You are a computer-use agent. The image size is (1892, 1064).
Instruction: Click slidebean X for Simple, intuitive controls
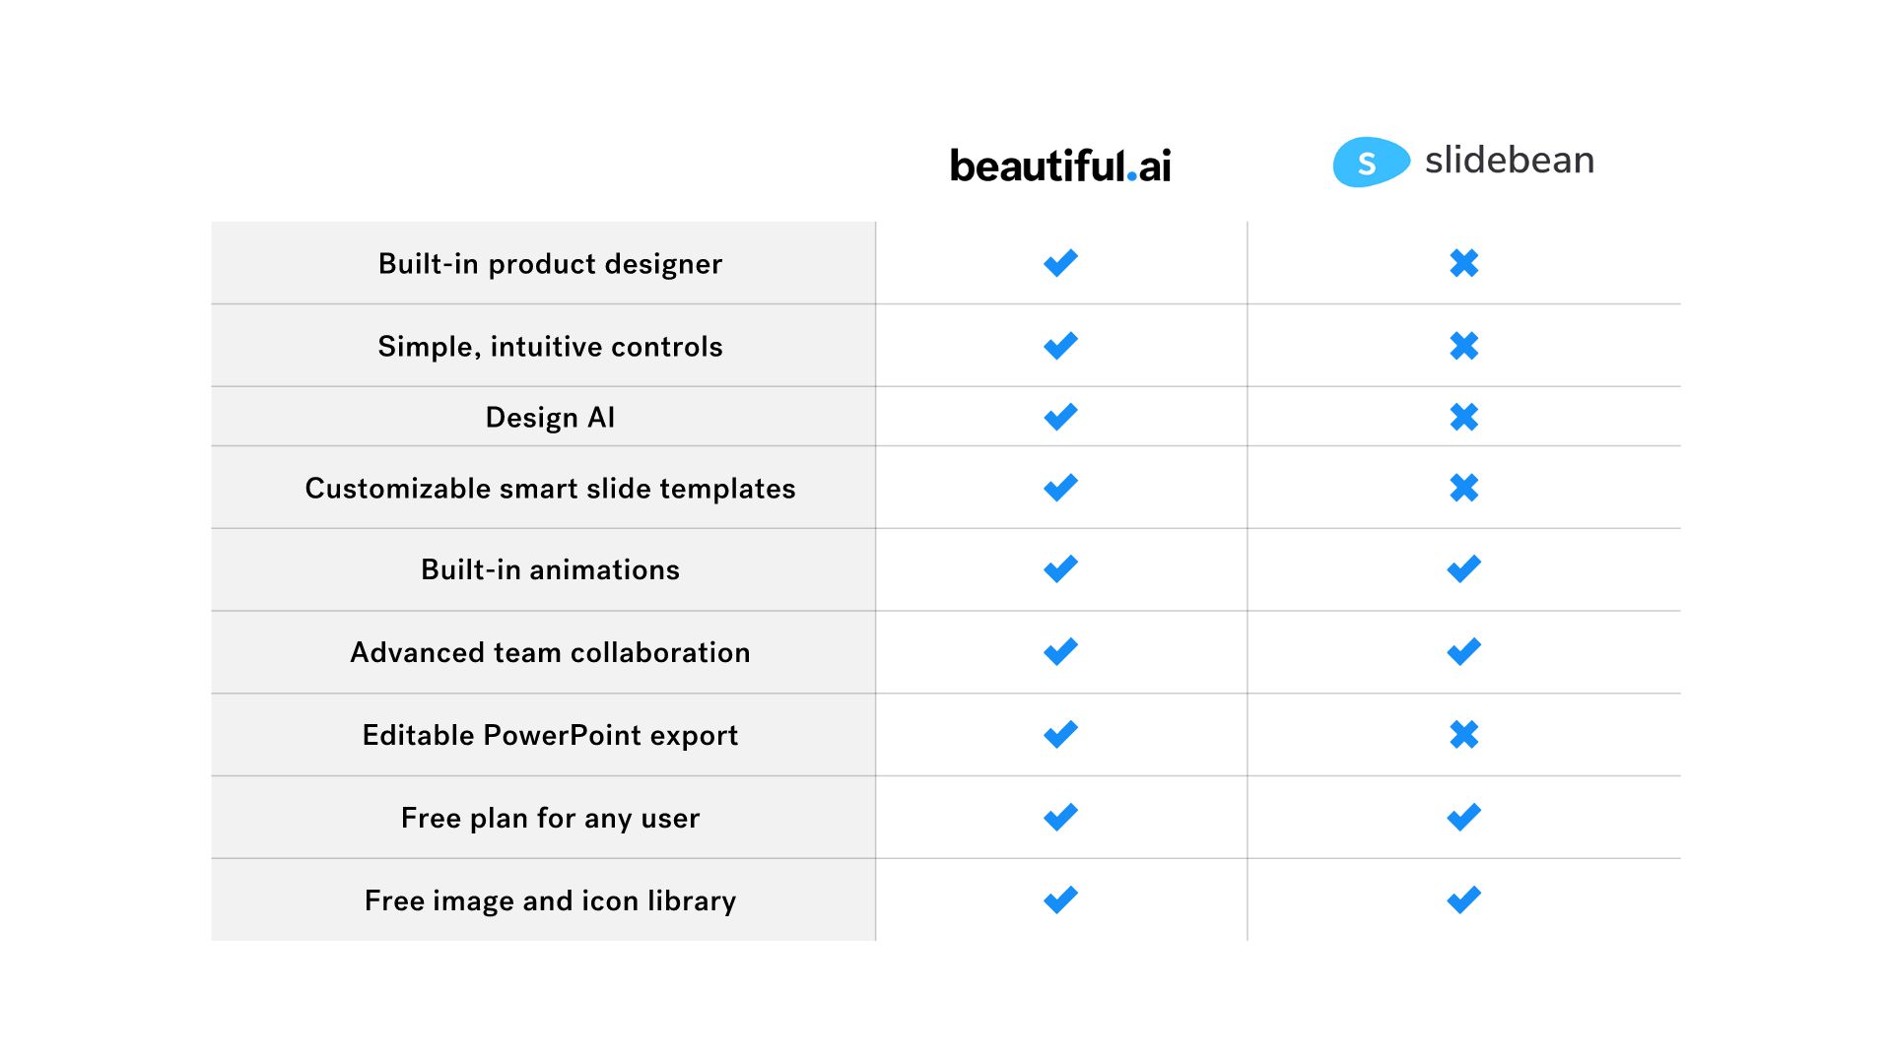(1464, 346)
